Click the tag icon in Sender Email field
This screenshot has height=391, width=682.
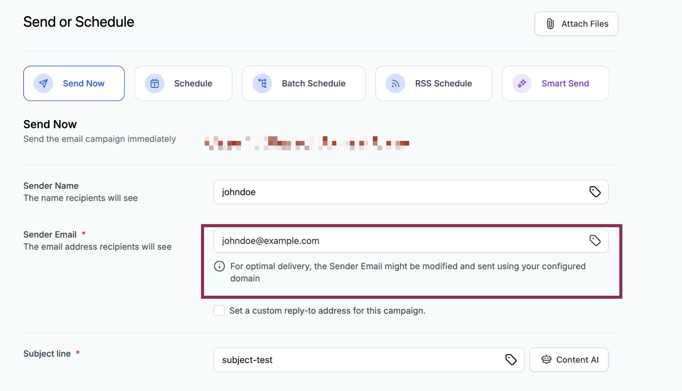point(595,241)
